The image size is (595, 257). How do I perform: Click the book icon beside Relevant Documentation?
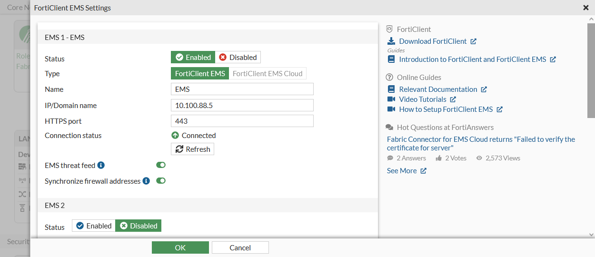391,89
